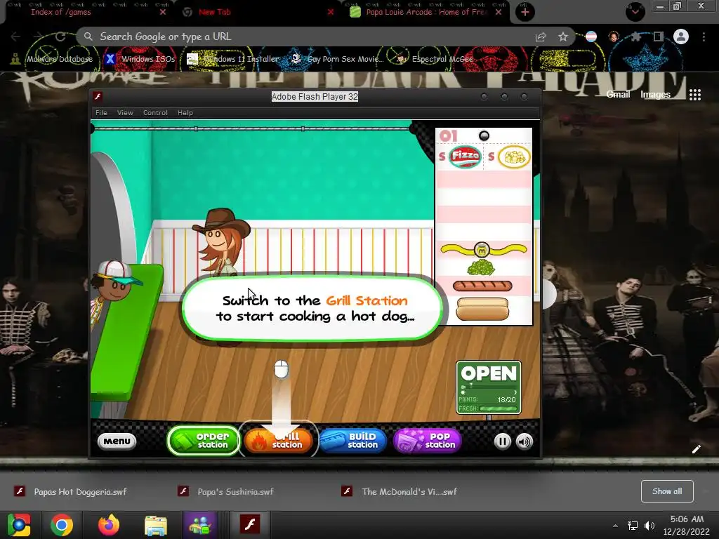
Task: Open Chrome from the taskbar
Action: pyautogui.click(x=62, y=525)
